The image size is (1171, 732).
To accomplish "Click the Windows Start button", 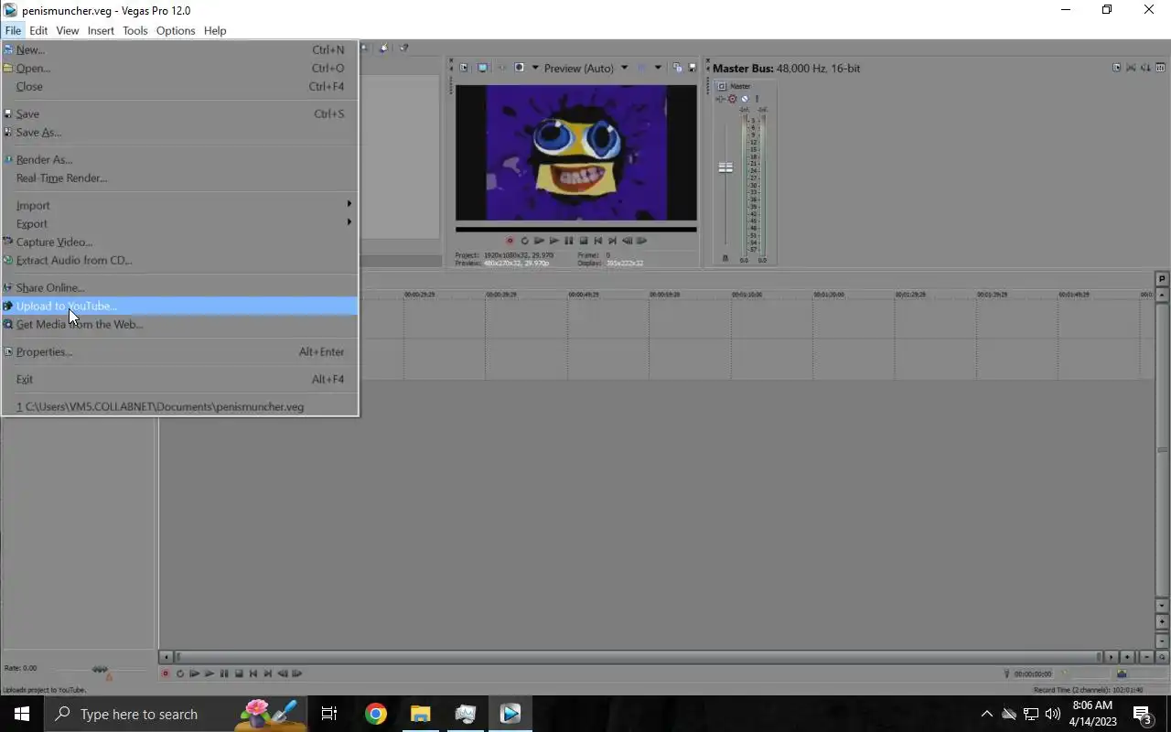I will (22, 714).
